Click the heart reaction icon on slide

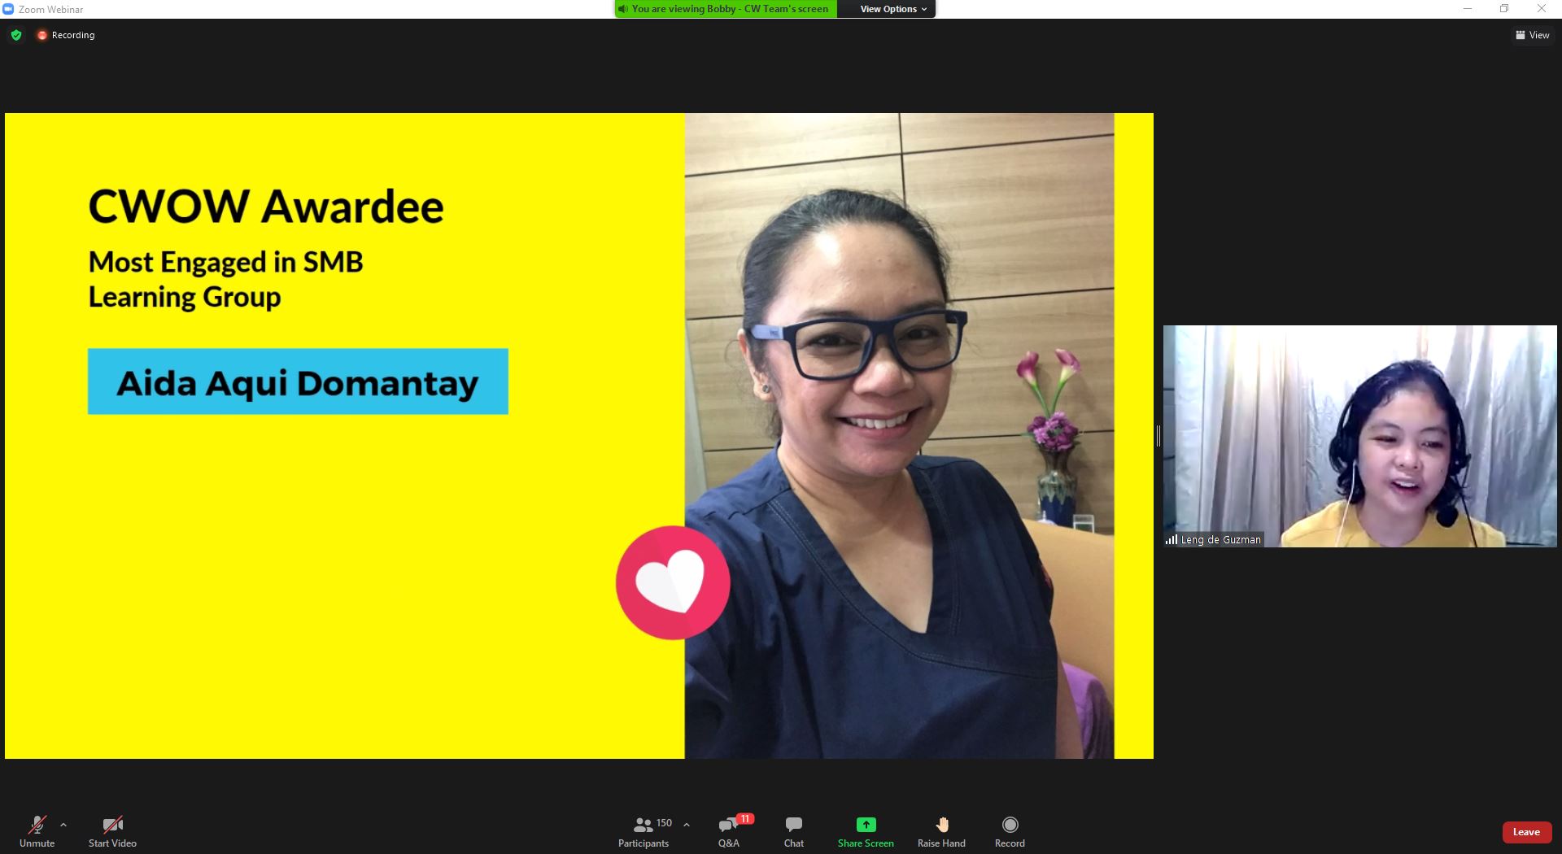click(673, 582)
